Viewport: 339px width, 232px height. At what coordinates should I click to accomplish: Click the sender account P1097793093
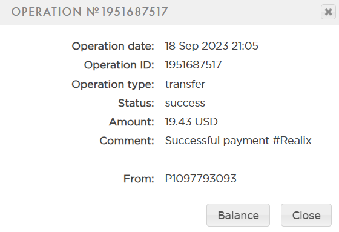[x=200, y=179]
